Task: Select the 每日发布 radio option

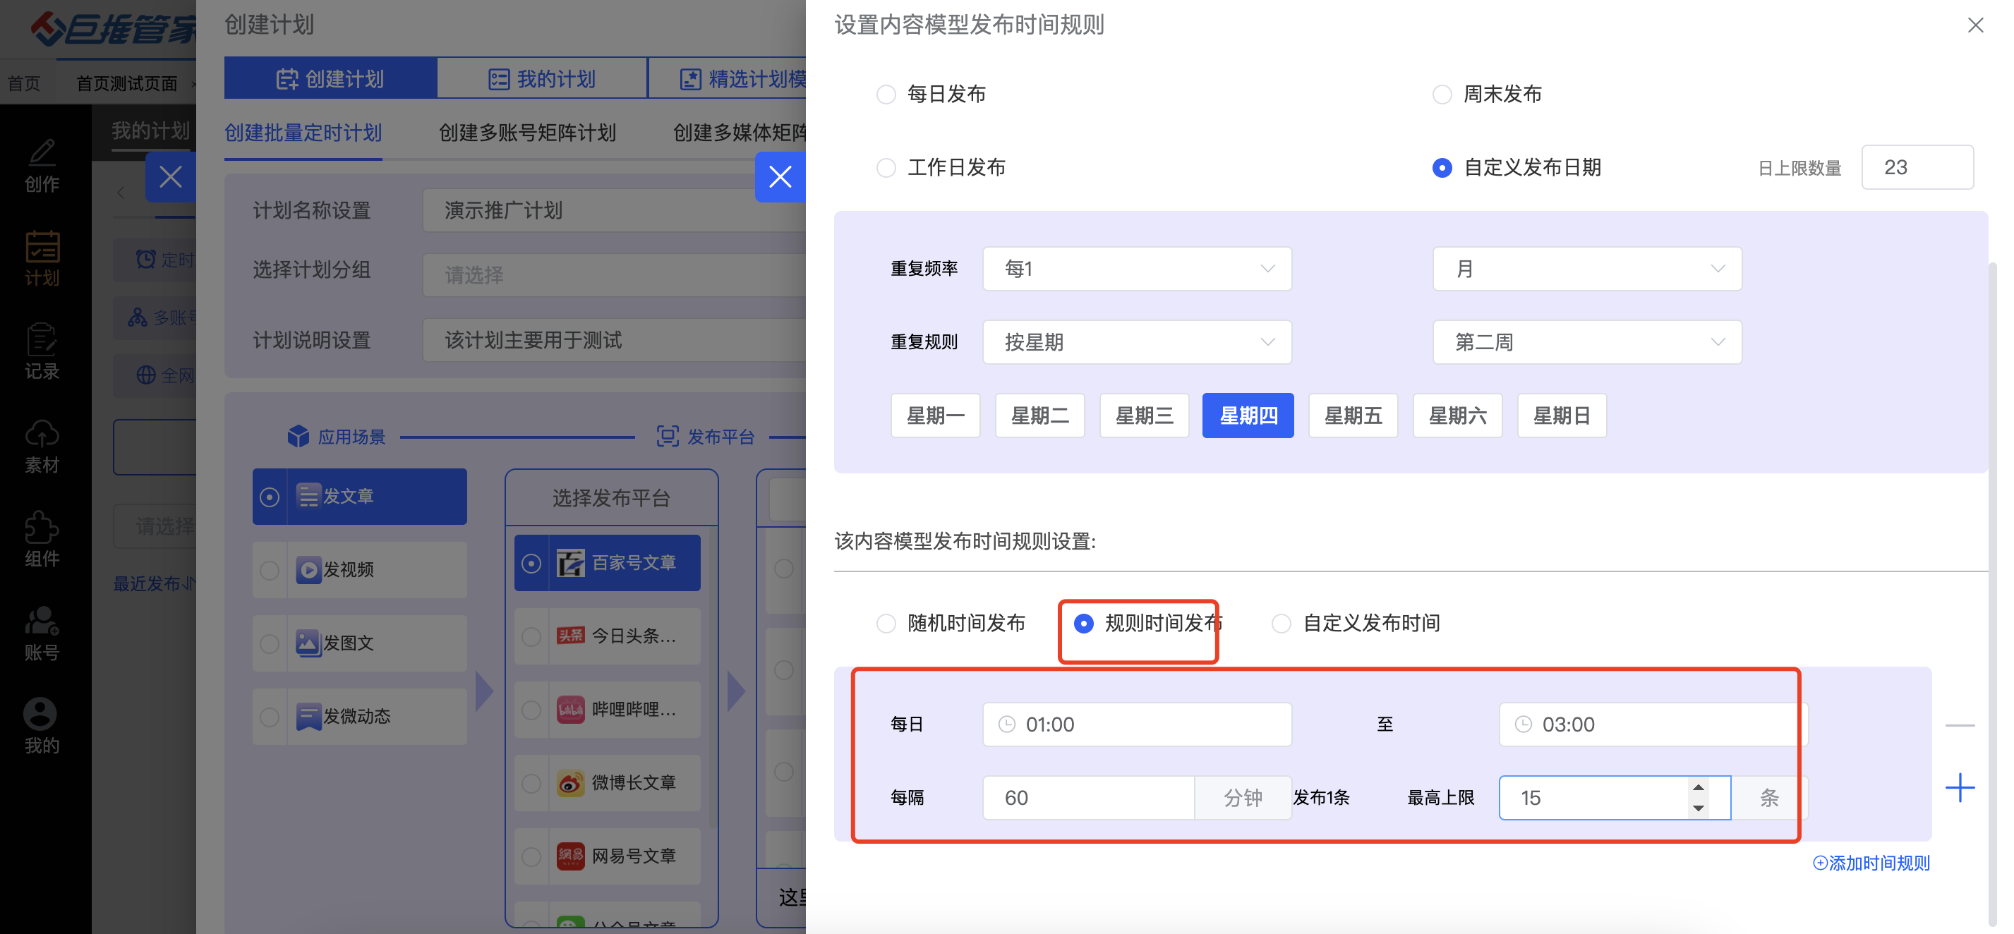Action: [x=886, y=95]
